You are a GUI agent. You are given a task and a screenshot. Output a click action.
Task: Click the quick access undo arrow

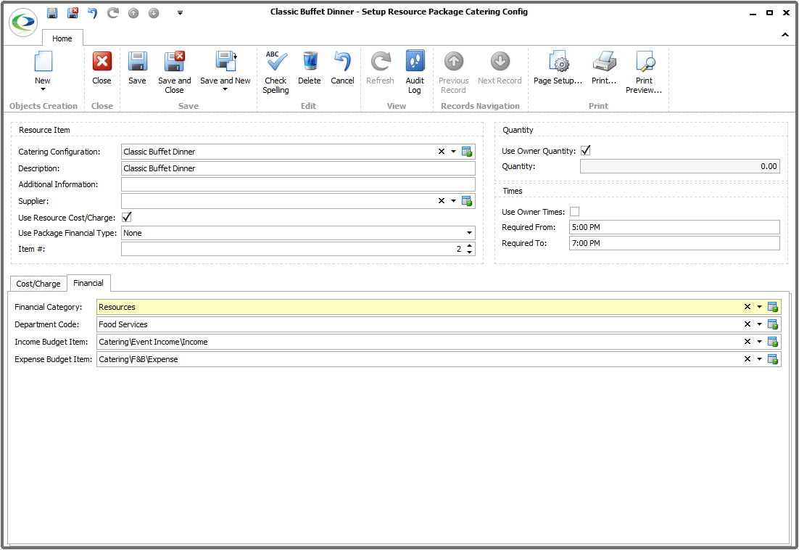(92, 13)
